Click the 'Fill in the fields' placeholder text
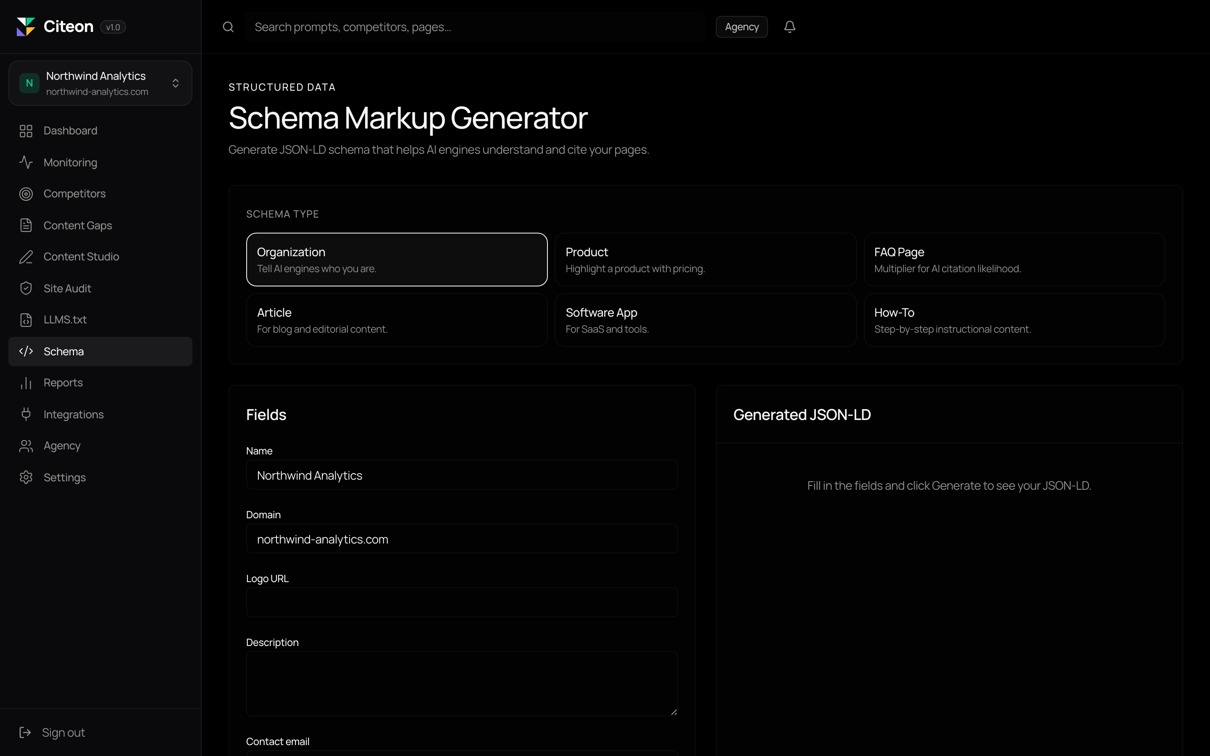 click(x=949, y=486)
